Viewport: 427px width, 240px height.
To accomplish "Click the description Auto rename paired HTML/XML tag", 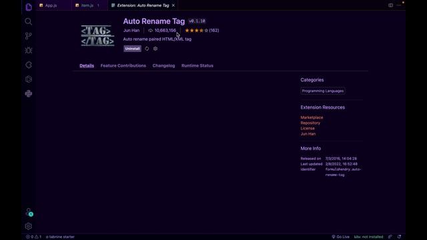I will 157,39.
